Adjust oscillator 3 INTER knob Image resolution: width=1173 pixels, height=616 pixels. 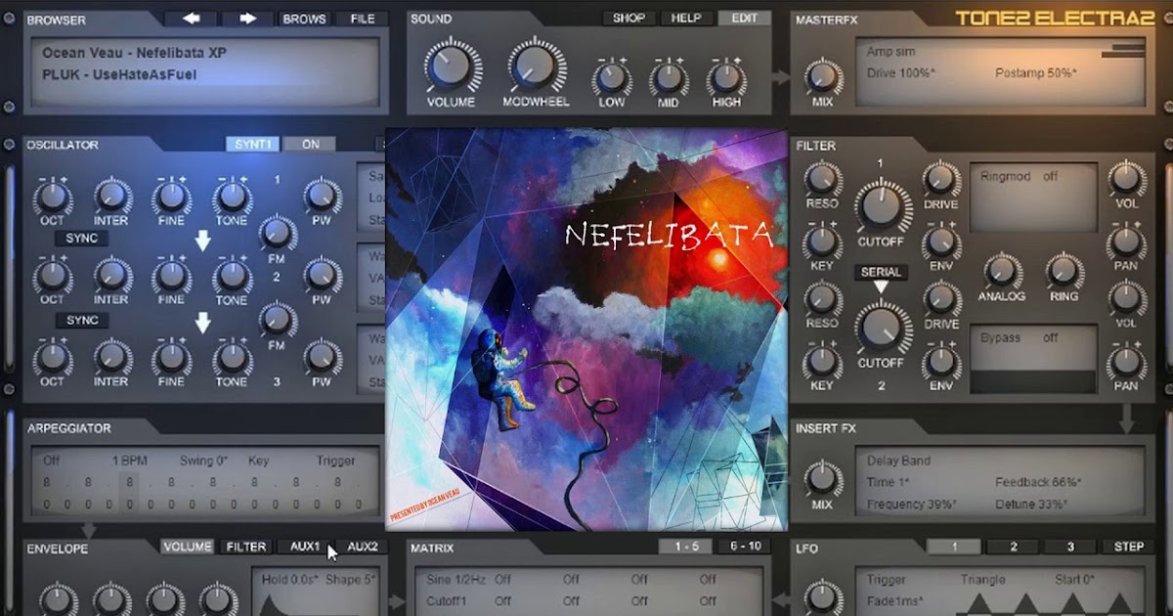click(111, 359)
